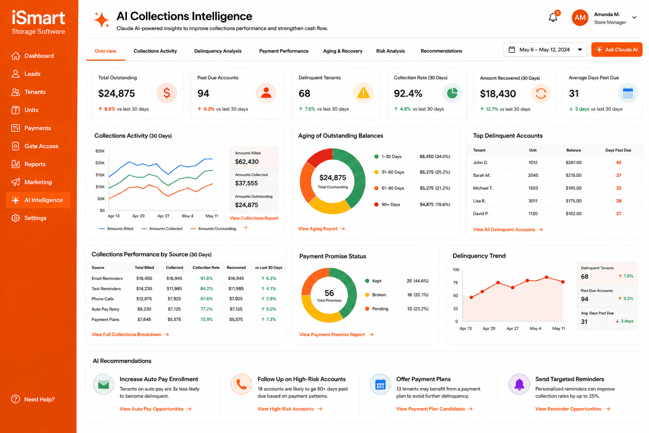Screen dimensions: 649x433
Task: Click the Broken promise yellow legend dot
Action: point(367,295)
